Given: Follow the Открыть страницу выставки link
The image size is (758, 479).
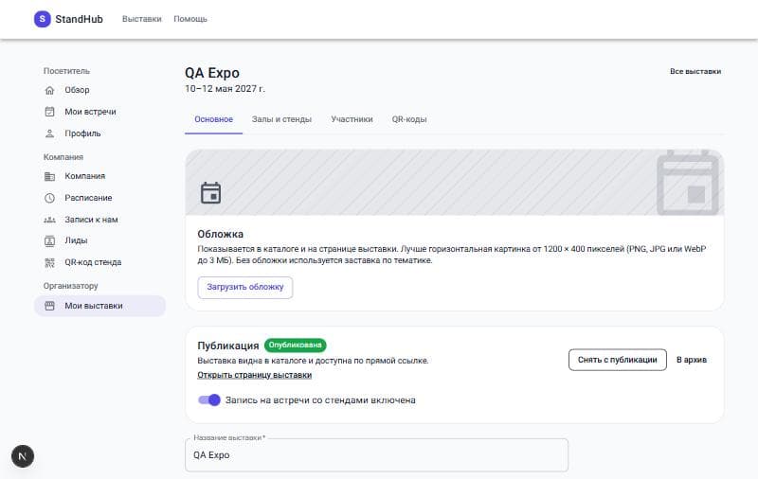Looking at the screenshot, I should click(254, 375).
